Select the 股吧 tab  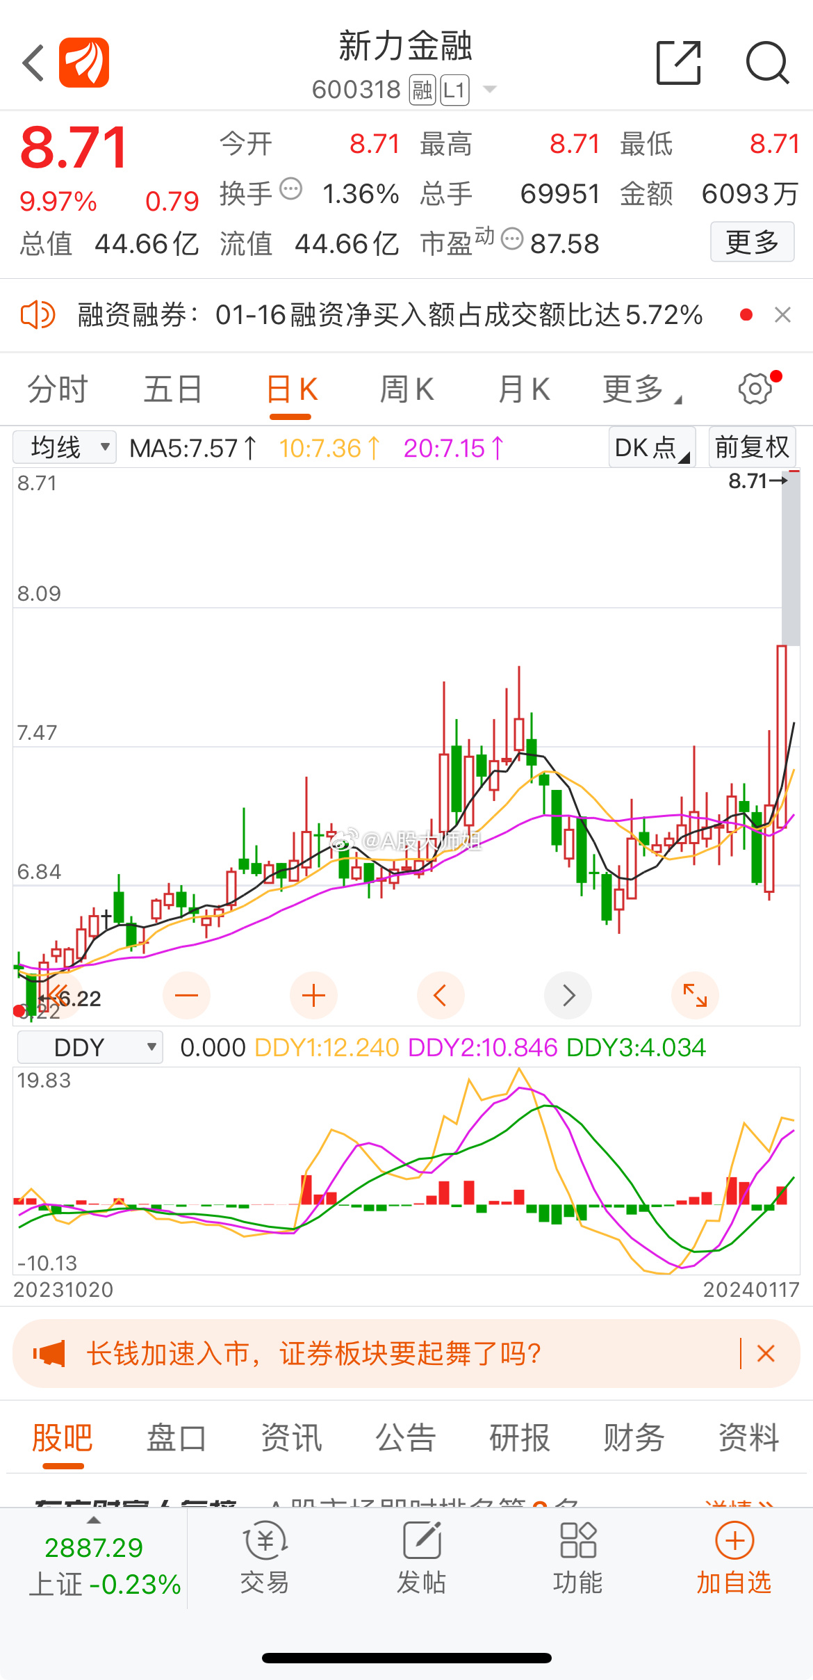coord(63,1437)
